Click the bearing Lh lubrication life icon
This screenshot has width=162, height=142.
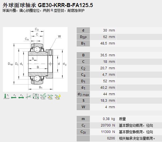point(50,97)
